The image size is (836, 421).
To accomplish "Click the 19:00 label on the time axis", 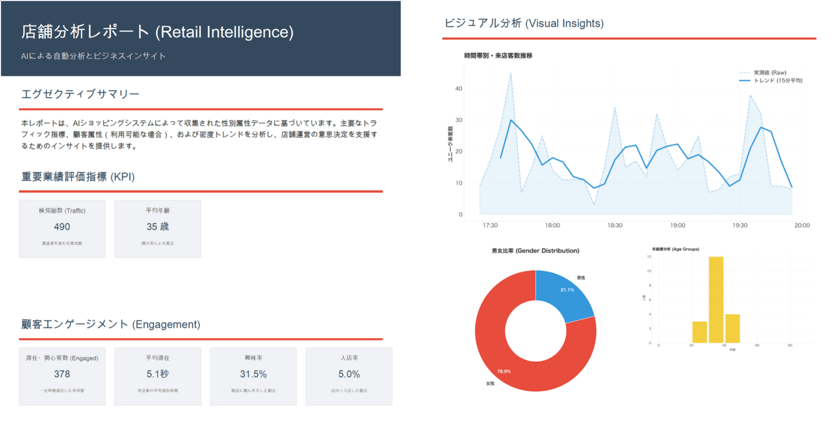I will (678, 225).
